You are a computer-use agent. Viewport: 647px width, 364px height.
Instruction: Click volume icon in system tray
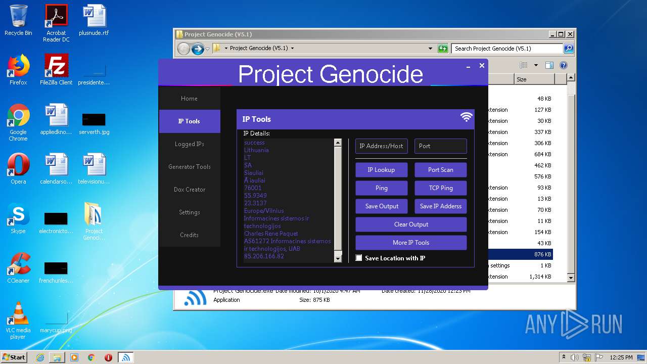(x=575, y=357)
